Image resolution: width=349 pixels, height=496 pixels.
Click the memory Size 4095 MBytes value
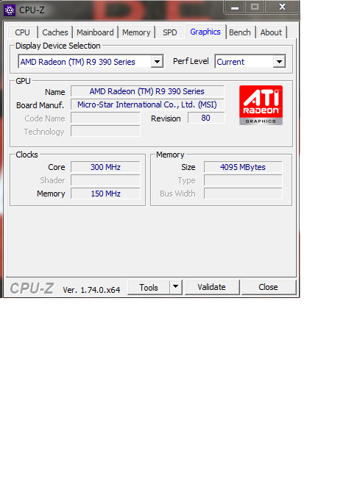[x=243, y=167]
